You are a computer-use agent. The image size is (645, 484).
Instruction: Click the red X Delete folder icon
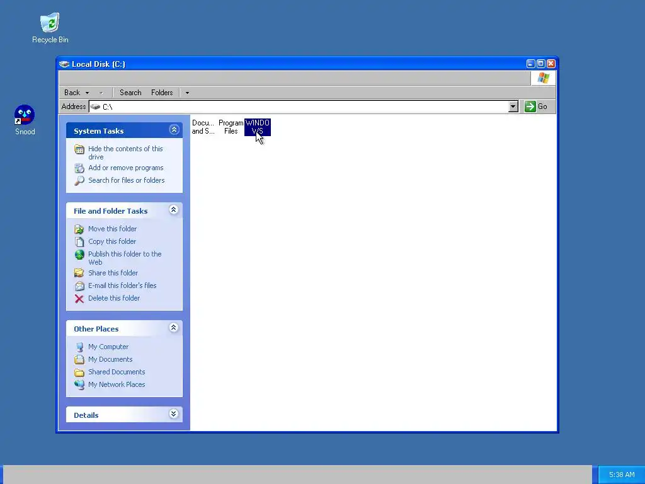79,298
